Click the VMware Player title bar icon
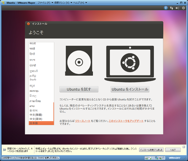 tap(3, 3)
